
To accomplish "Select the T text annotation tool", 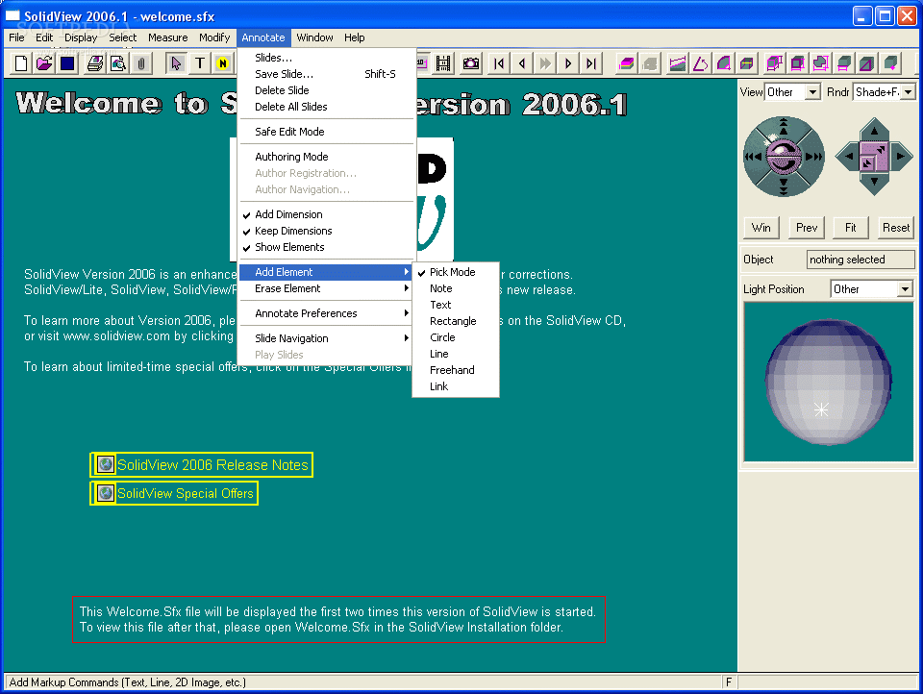I will (x=200, y=63).
